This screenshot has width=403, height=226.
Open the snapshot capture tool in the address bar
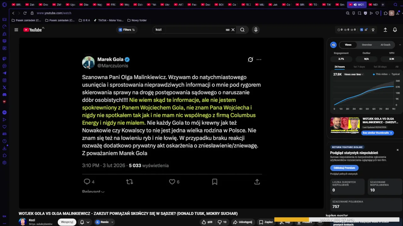coord(360,13)
